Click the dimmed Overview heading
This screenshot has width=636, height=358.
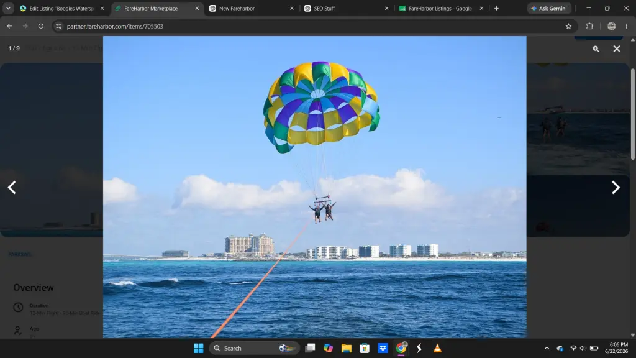click(x=34, y=288)
